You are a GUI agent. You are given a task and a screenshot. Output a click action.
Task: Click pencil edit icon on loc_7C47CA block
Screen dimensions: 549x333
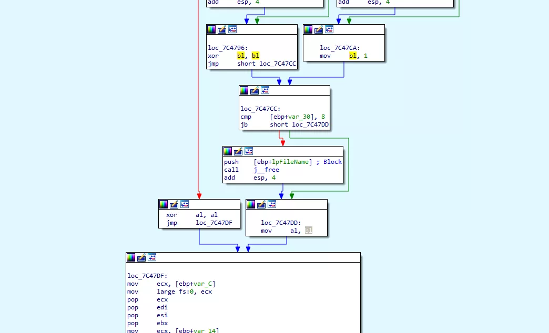(x=319, y=29)
